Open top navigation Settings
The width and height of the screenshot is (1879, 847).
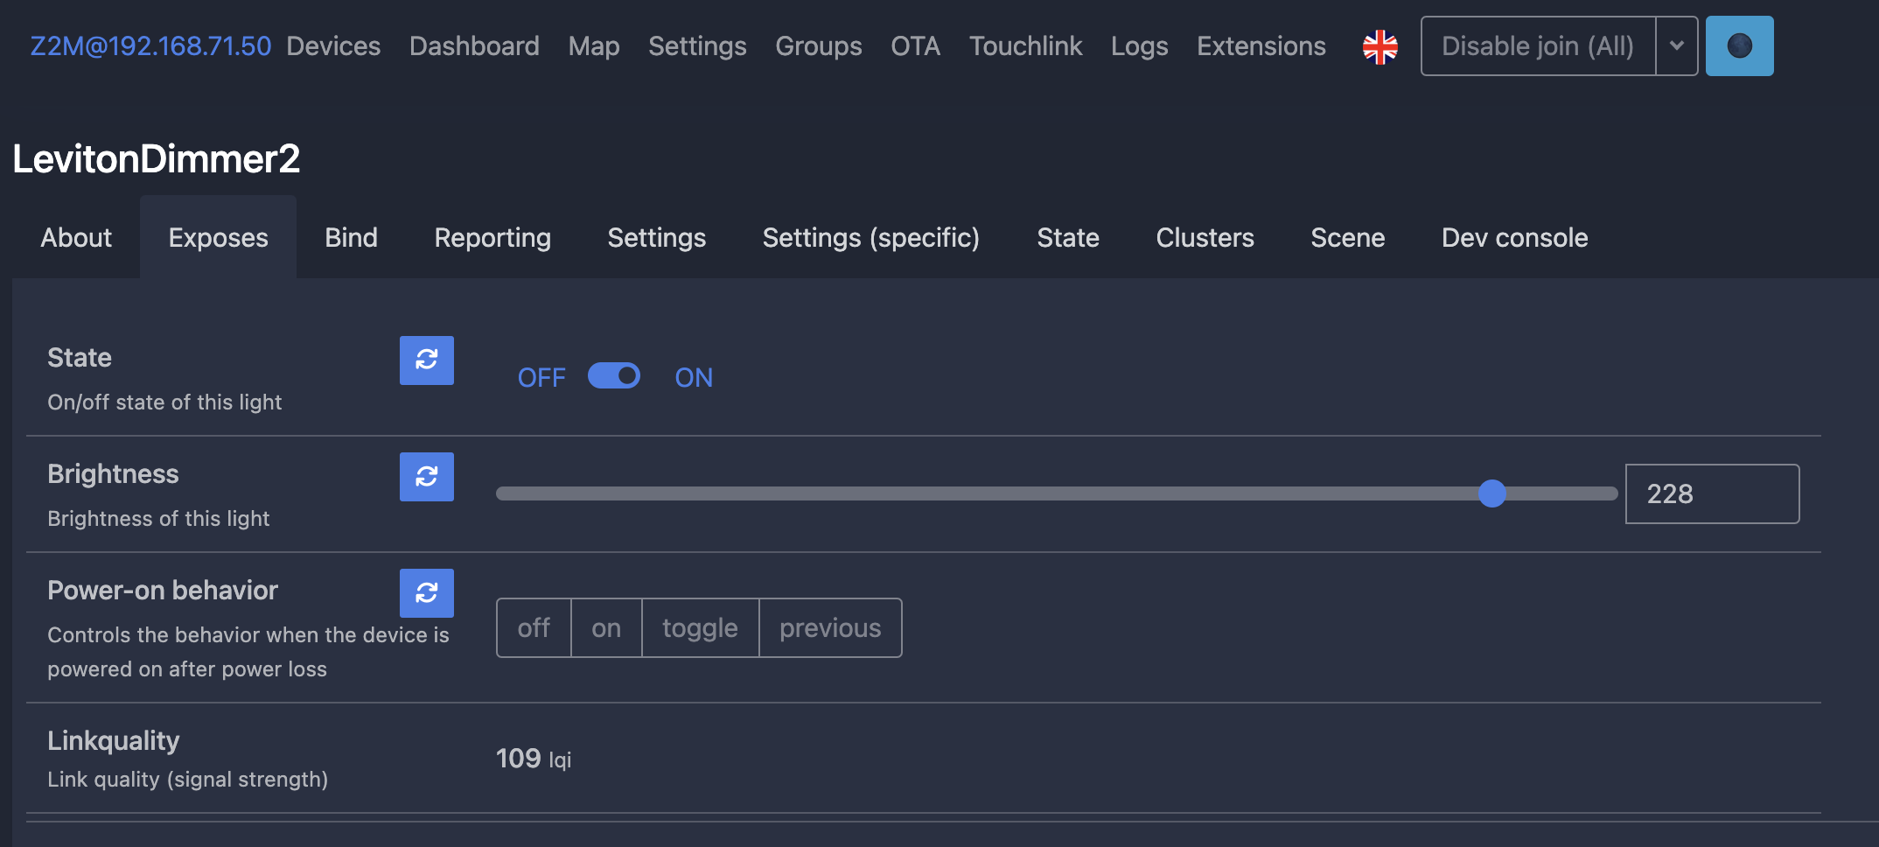[697, 46]
